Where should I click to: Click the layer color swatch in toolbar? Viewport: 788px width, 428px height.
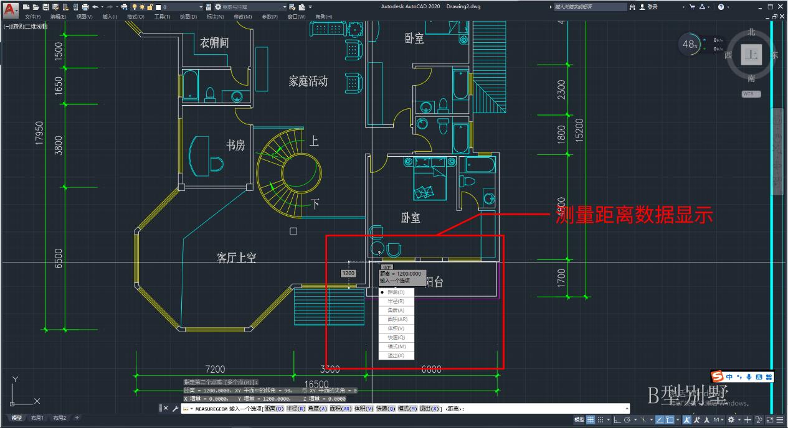(x=158, y=6)
